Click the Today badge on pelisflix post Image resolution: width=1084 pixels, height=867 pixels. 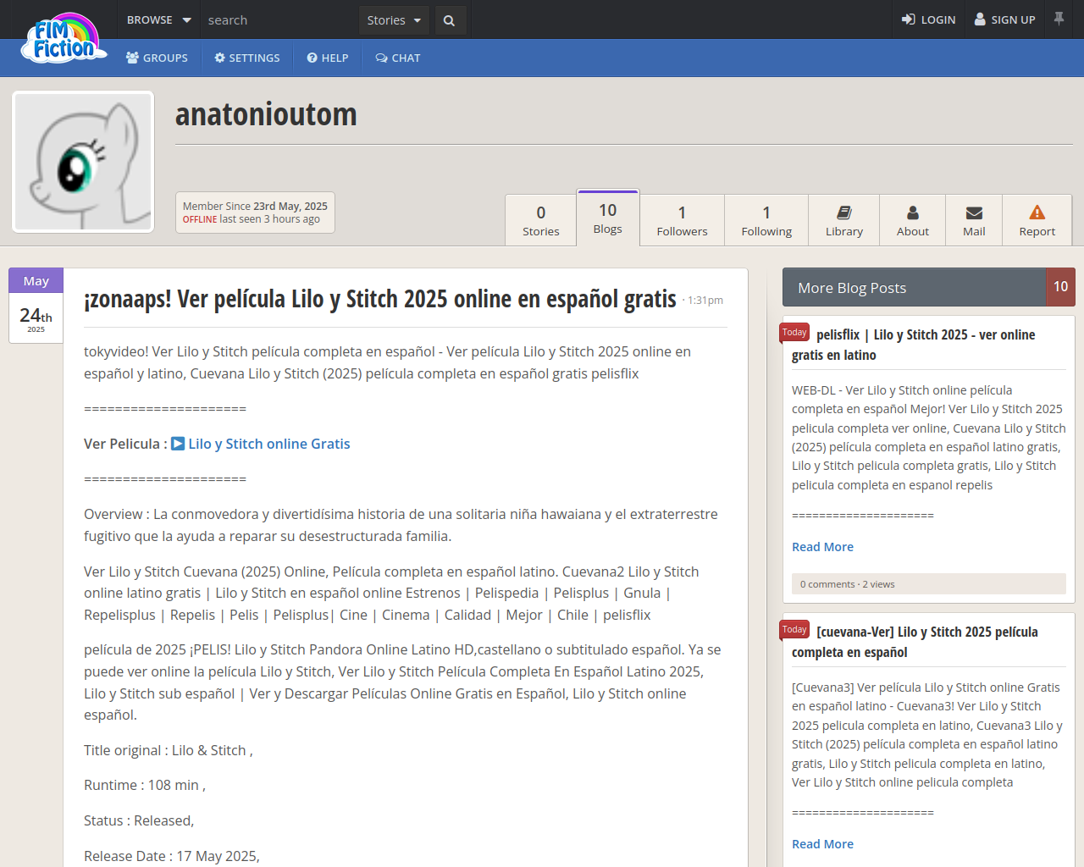794,333
